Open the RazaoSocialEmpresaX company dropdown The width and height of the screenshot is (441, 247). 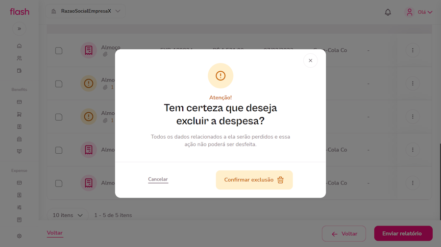(x=86, y=11)
